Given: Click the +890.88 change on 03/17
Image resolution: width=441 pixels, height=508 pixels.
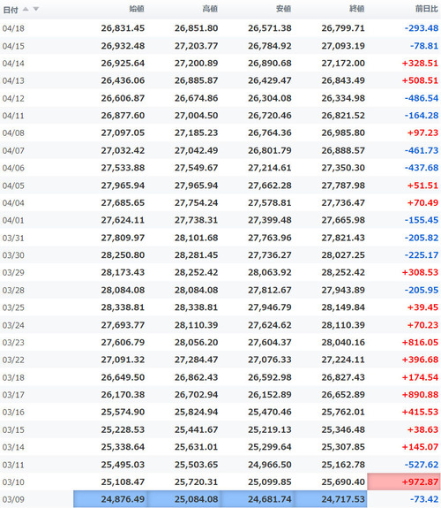Looking at the screenshot, I should coord(420,395).
